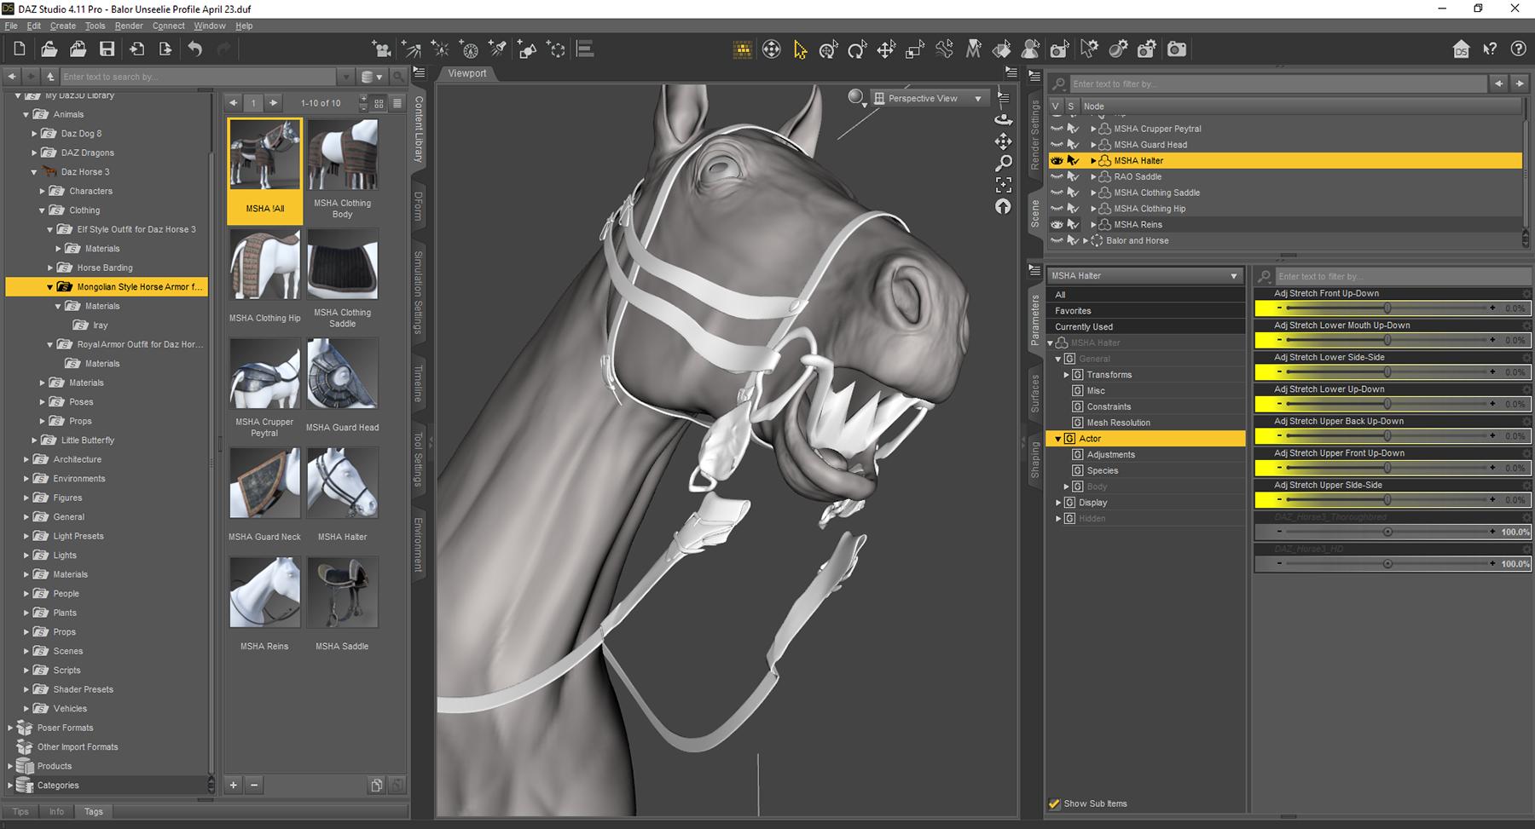The image size is (1535, 829).
Task: Expand the Transforms parameter group
Action: coord(1066,375)
